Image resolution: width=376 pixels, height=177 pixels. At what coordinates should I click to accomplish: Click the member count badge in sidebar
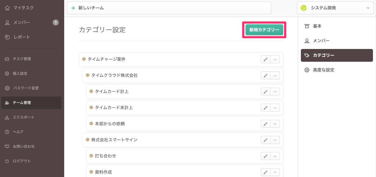click(x=55, y=23)
